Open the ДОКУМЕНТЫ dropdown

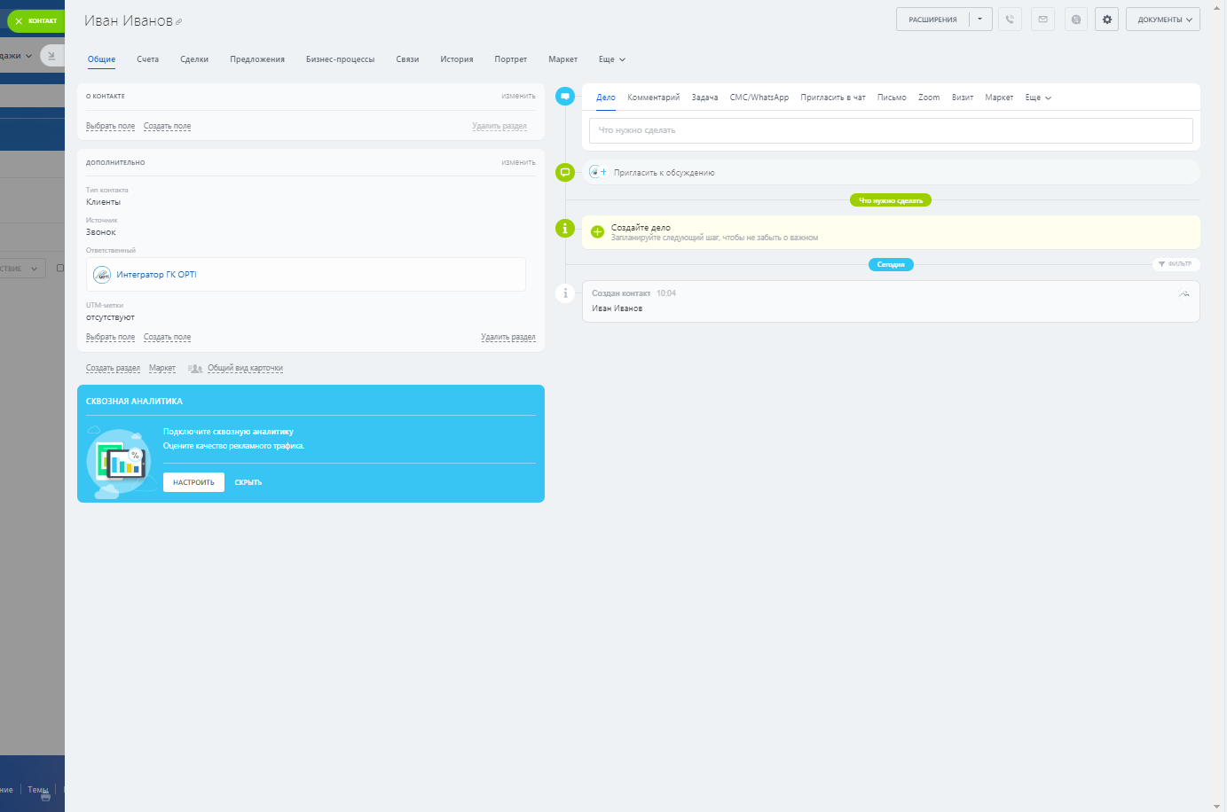point(1163,20)
